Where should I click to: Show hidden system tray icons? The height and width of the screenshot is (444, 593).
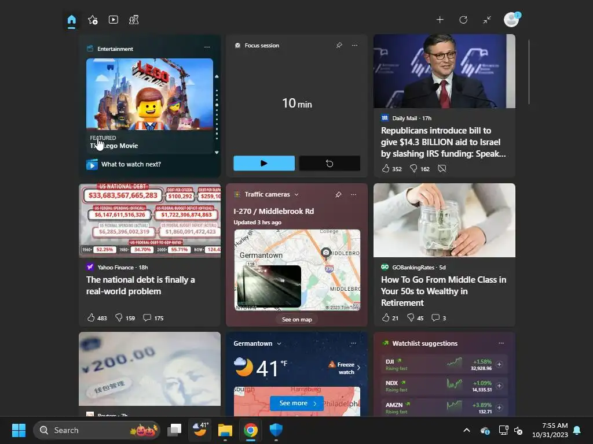[x=467, y=430]
